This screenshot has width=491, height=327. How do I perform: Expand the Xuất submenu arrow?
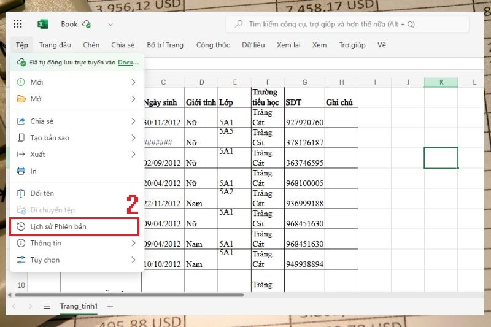click(x=133, y=154)
